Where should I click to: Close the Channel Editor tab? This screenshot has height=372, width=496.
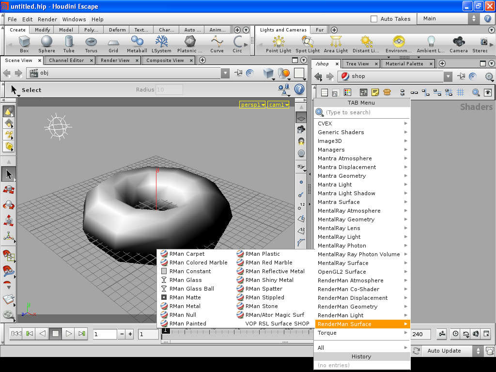(91, 61)
